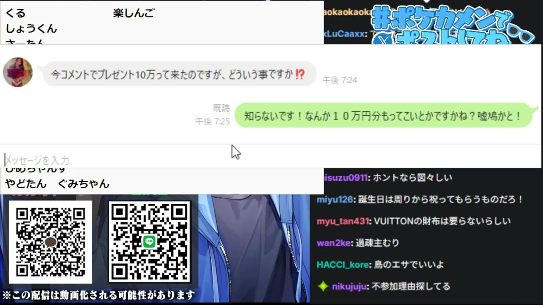Click the name しょうくん in list

pyautogui.click(x=31, y=29)
